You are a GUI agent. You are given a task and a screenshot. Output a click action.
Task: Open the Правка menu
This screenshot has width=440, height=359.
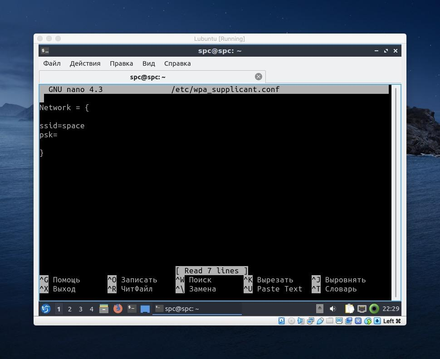(x=122, y=63)
